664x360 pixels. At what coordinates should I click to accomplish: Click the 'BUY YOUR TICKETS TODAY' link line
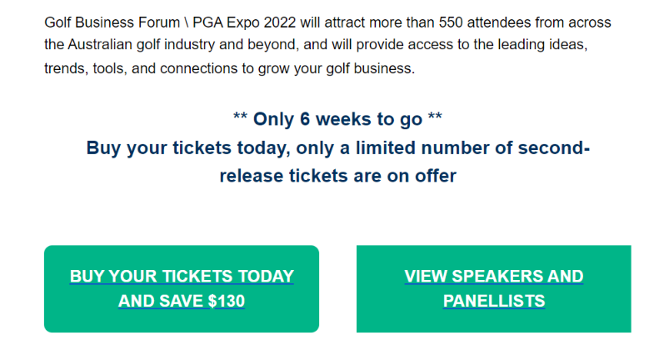182,276
